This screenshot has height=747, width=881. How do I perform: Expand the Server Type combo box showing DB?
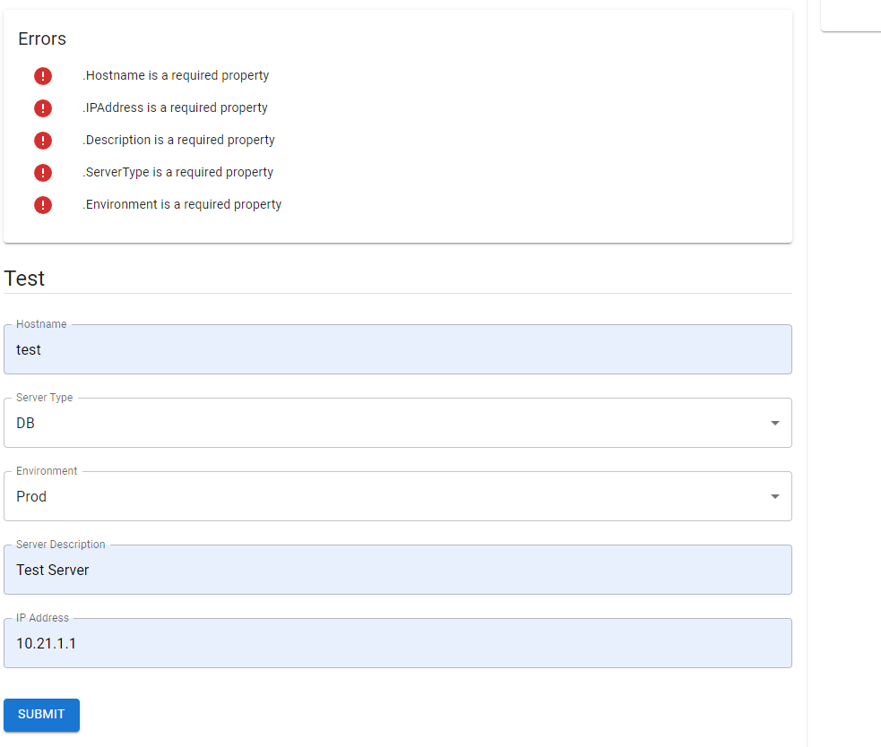394,422
